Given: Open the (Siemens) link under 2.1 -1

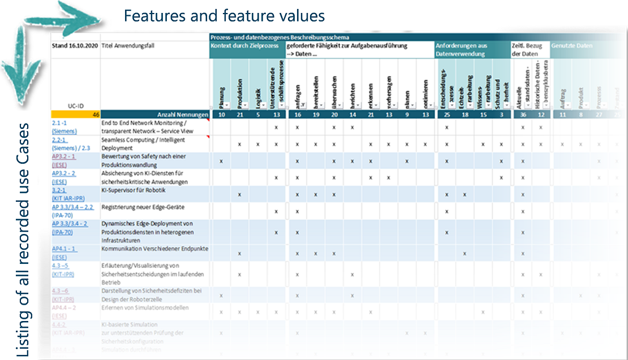Looking at the screenshot, I should (x=64, y=131).
